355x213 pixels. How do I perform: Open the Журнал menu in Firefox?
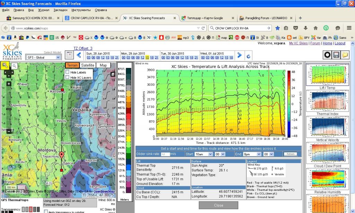[x=43, y=10]
